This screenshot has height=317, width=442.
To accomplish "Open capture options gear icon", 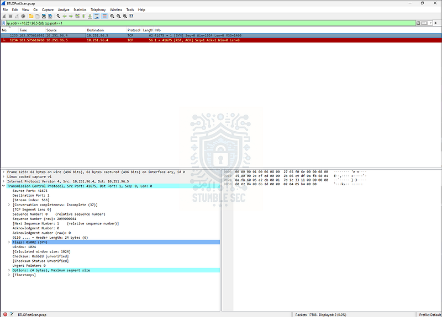I will [23, 17].
